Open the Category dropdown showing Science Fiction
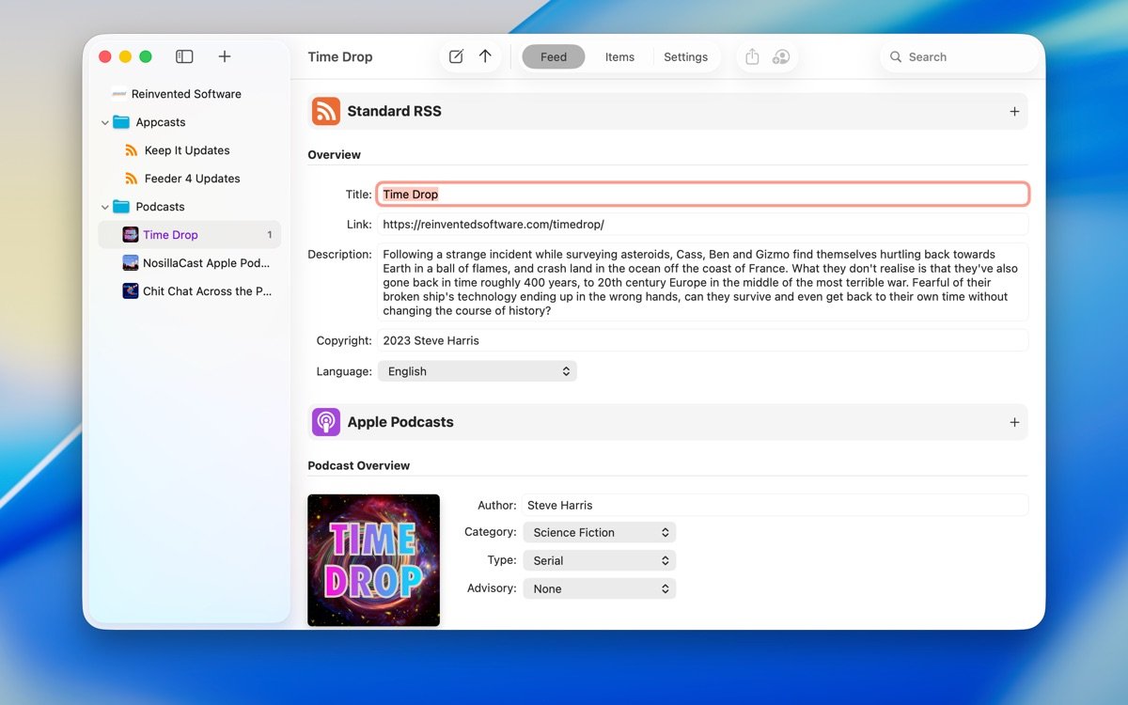The height and width of the screenshot is (705, 1128). (x=600, y=532)
